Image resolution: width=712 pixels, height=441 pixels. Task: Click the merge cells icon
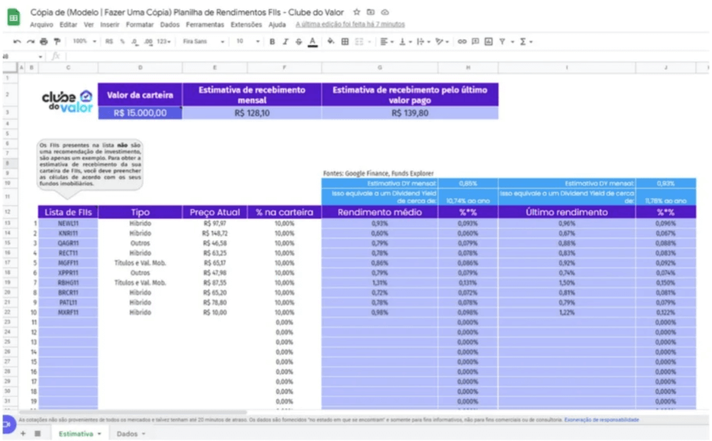point(359,42)
